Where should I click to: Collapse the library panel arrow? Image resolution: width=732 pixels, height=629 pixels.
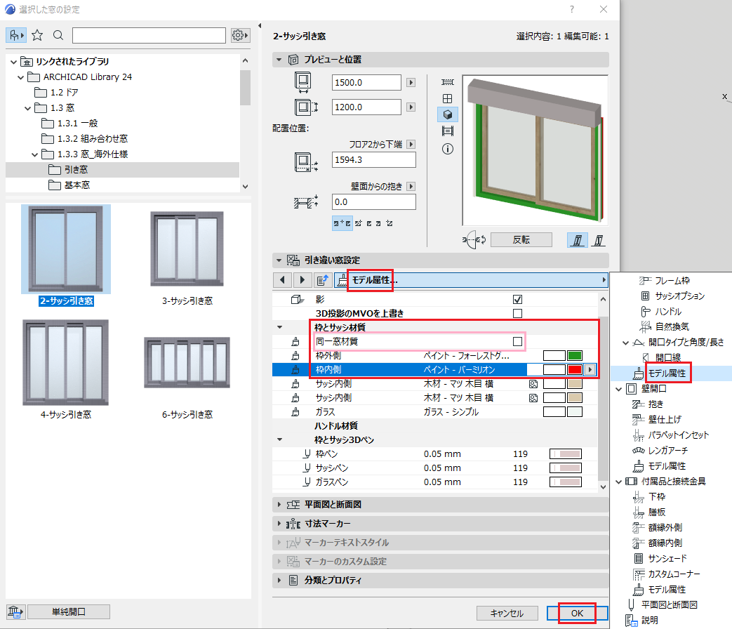click(x=260, y=26)
